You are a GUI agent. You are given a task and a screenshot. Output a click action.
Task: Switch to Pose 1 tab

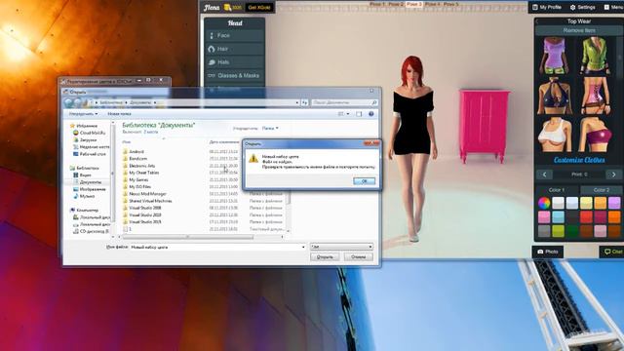tap(377, 4)
